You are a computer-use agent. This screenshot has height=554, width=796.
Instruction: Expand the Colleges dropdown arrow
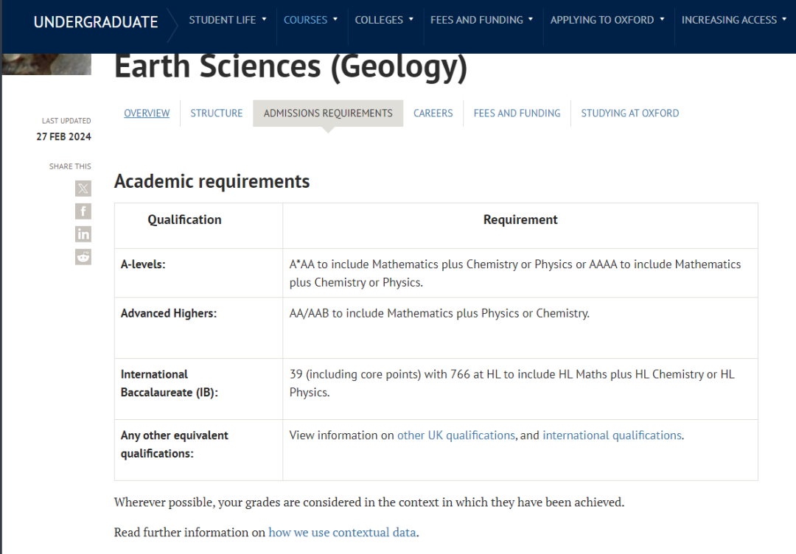click(411, 20)
